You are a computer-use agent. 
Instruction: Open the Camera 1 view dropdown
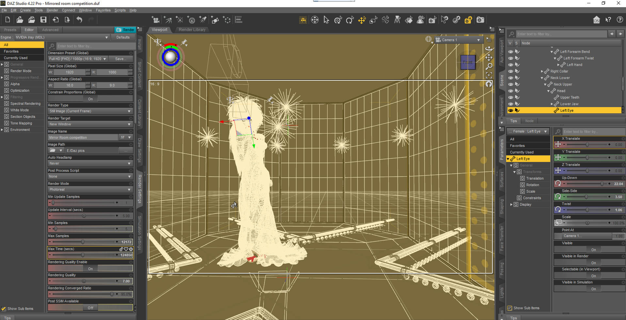coord(459,40)
